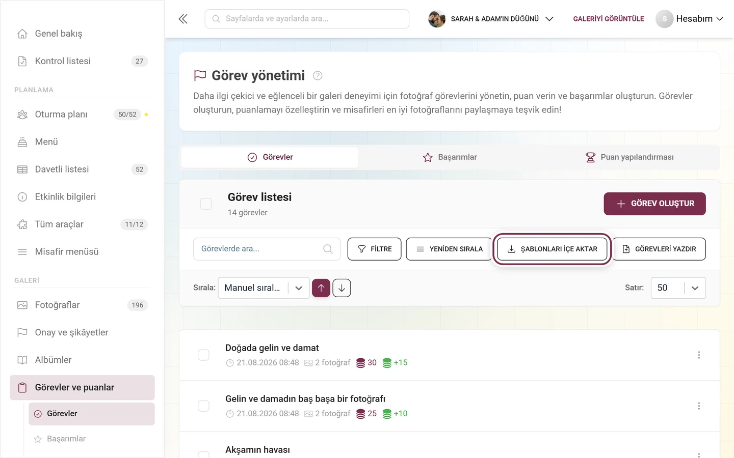Viewport: 734px width, 458px height.
Task: Click the Menü cake icon
Action: pos(22,142)
